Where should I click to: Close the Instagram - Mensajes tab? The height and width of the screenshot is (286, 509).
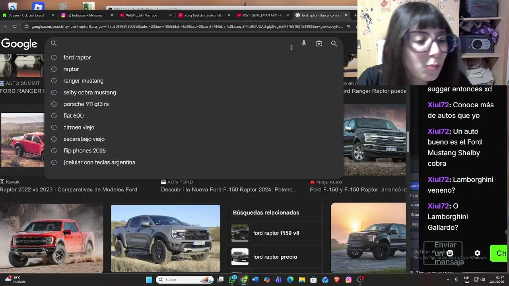(x=112, y=15)
